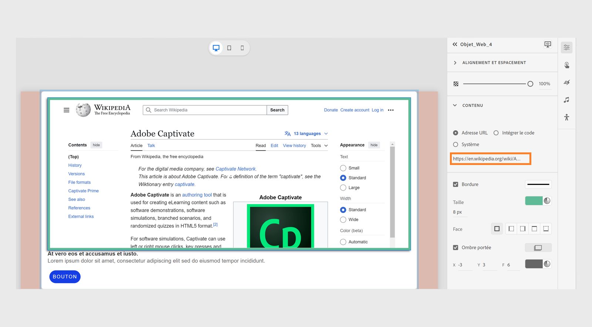Expand Alignement et espacement section
This screenshot has height=327, width=592.
(455, 63)
